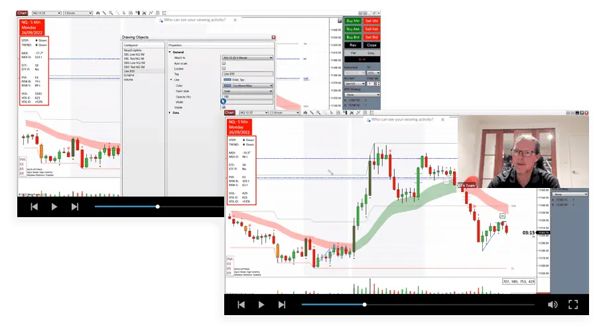Open the Attach to dropdown
The image size is (597, 331).
(x=247, y=58)
